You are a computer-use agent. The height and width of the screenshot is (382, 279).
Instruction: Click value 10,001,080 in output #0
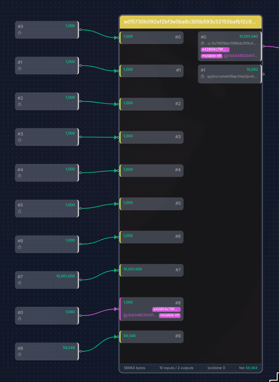248,37
